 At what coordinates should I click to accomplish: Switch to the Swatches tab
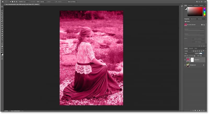190,5
